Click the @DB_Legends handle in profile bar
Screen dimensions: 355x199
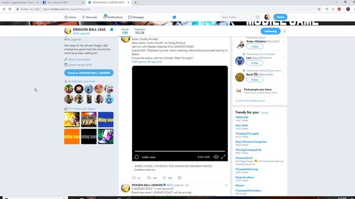click(x=82, y=33)
